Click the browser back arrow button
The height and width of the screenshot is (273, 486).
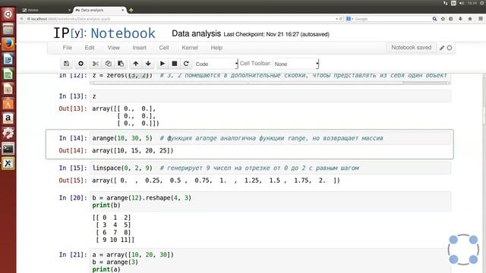(21, 19)
